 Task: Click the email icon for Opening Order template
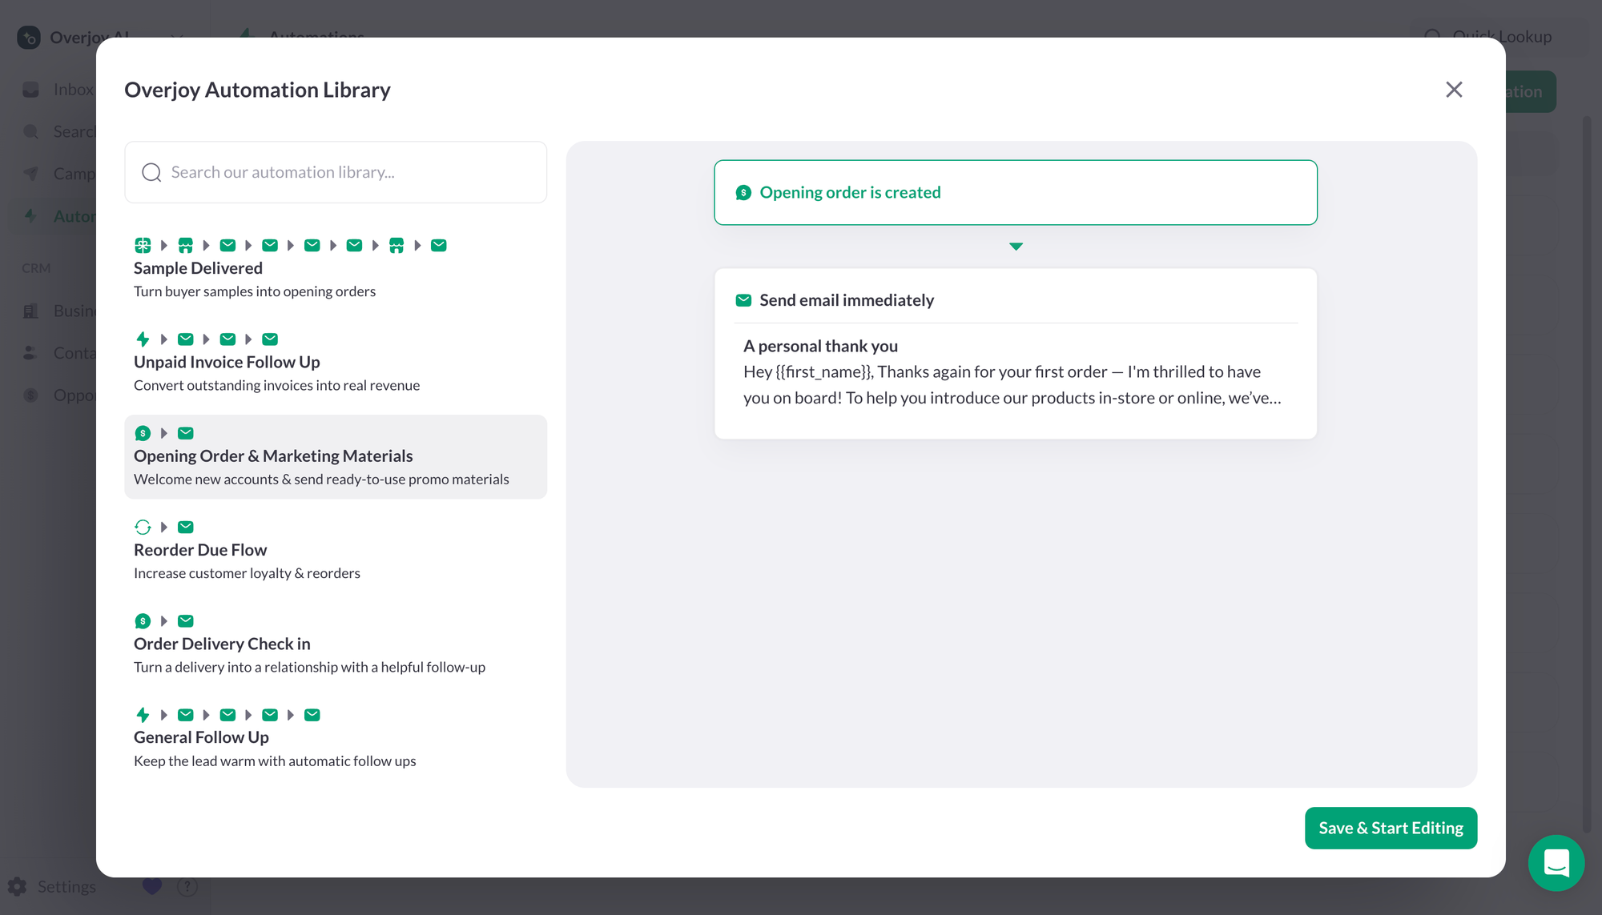(185, 433)
